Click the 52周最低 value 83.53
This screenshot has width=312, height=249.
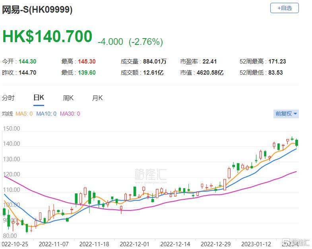click(275, 73)
